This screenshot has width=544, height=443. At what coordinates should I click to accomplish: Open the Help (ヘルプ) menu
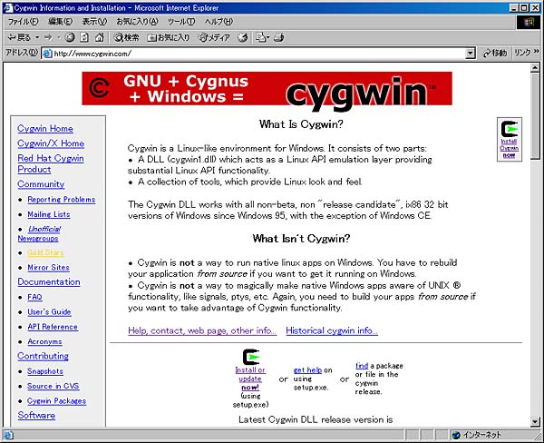[x=219, y=22]
